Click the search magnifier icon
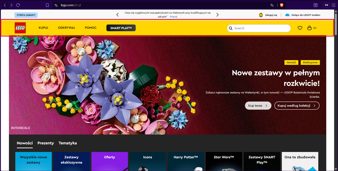The height and width of the screenshot is (171, 338). pos(231,28)
